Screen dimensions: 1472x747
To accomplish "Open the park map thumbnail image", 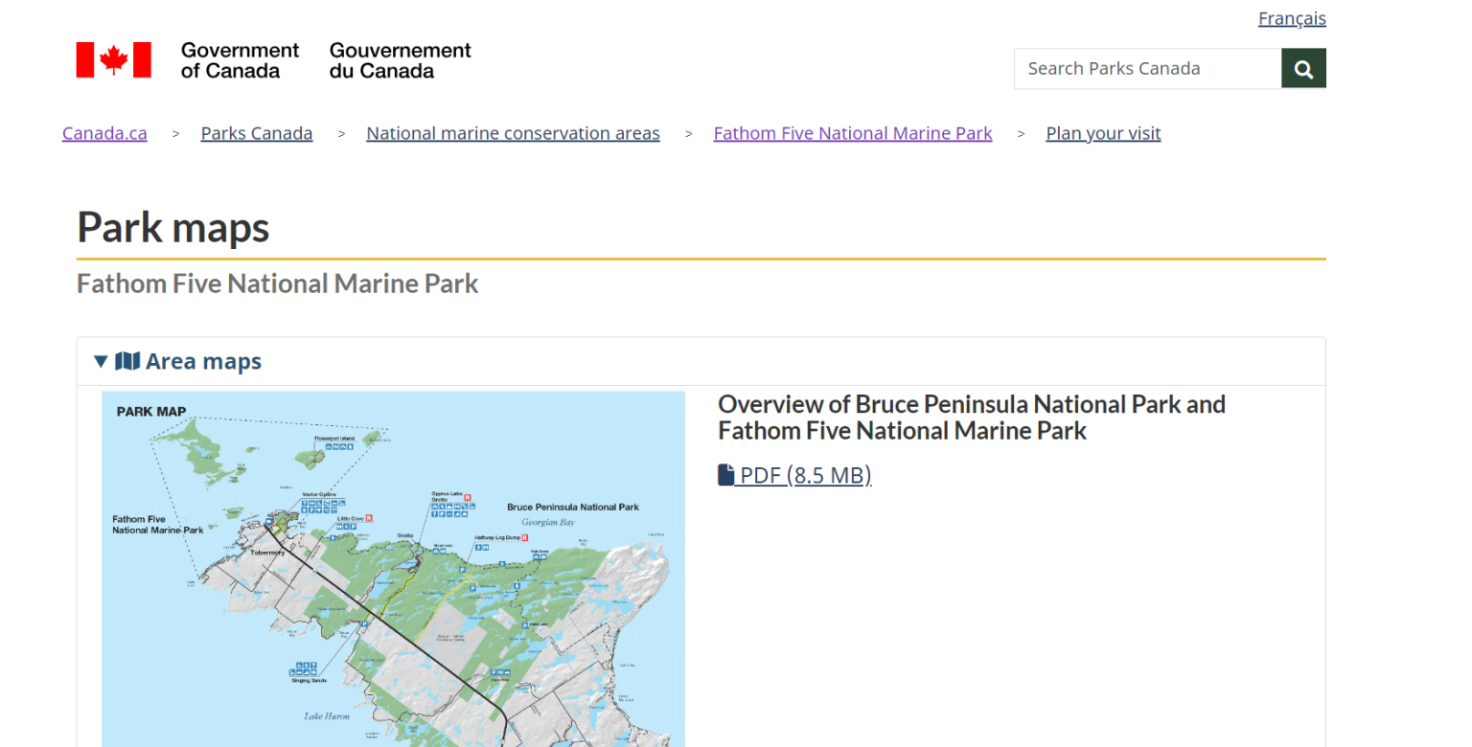I will click(x=393, y=570).
